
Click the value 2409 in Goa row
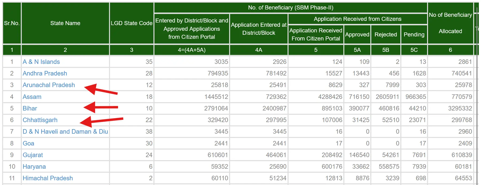tap(465, 143)
